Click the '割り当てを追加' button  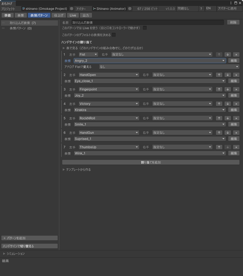coord(151,162)
